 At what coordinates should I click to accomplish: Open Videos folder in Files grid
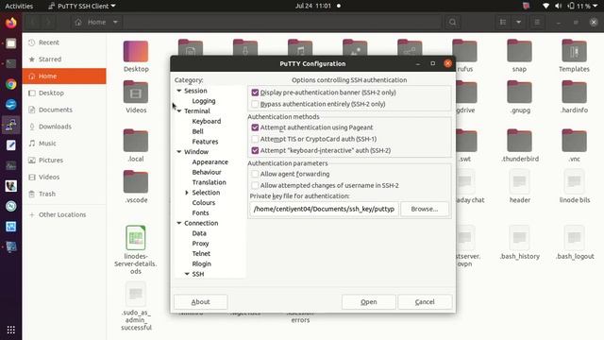tap(136, 97)
